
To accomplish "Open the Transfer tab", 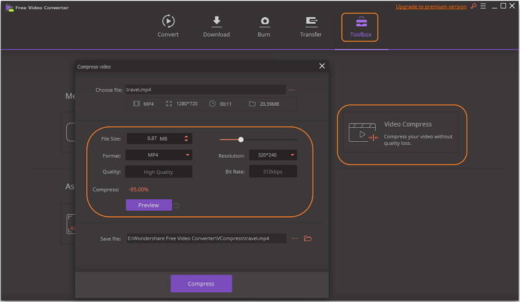I will tap(311, 26).
